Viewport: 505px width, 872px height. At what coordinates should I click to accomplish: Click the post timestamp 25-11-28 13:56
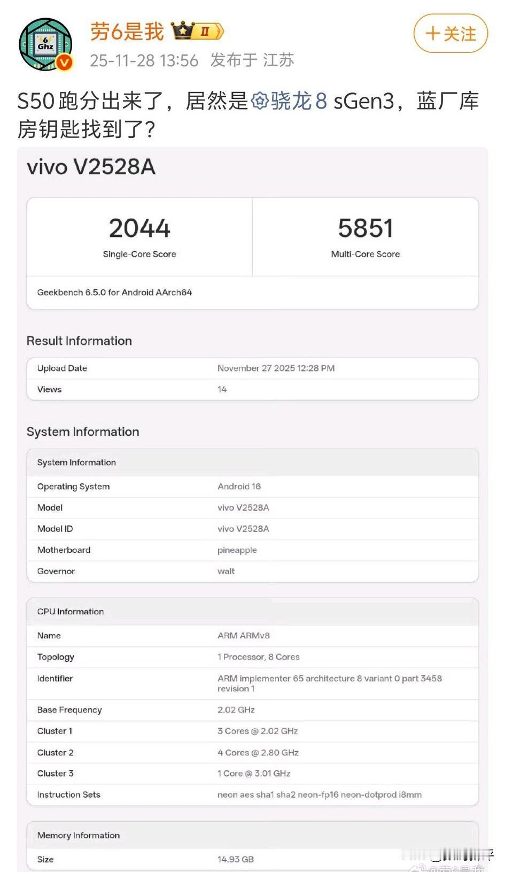point(144,60)
